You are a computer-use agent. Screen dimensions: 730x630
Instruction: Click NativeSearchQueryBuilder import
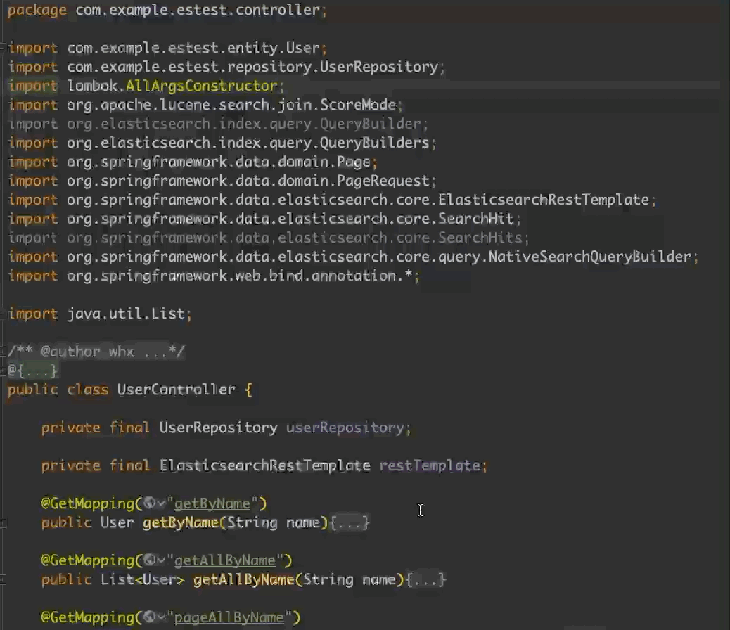(x=590, y=257)
